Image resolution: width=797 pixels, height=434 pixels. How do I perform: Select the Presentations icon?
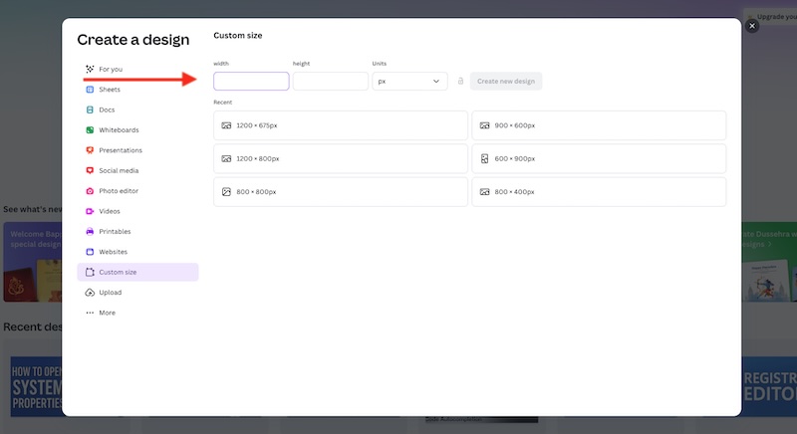pyautogui.click(x=90, y=150)
